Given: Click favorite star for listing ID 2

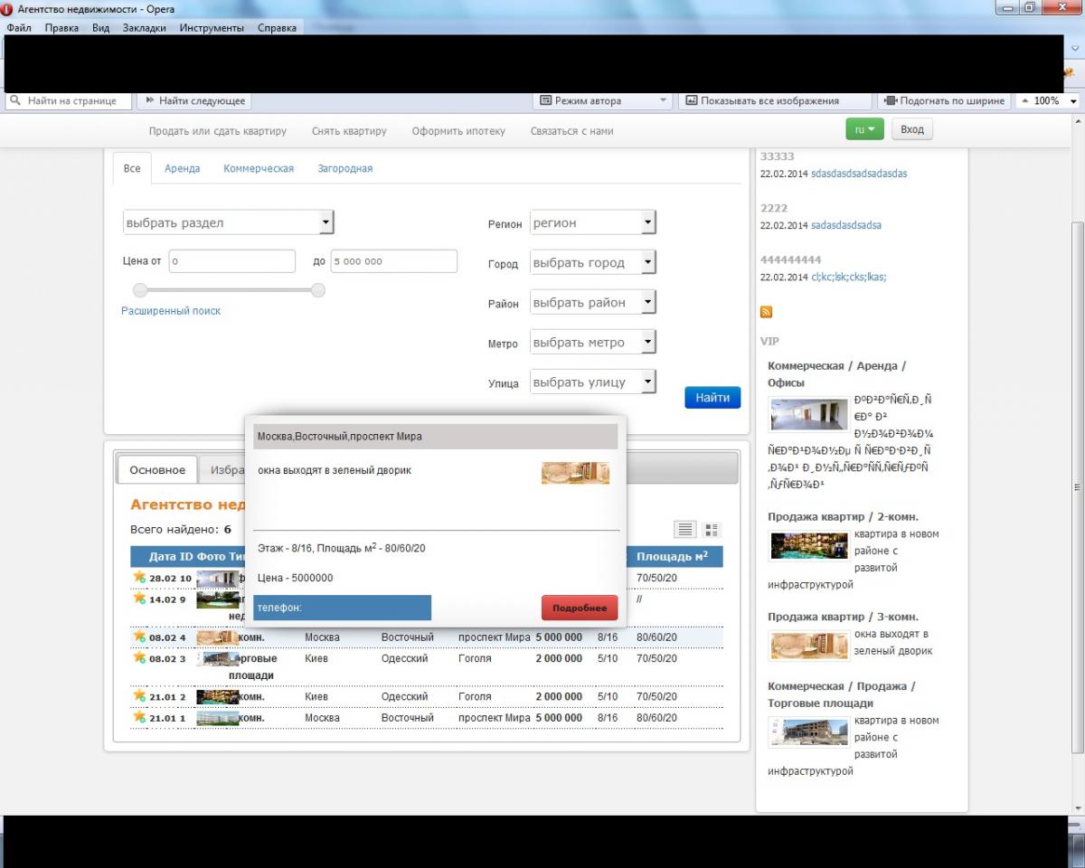Looking at the screenshot, I should point(139,695).
